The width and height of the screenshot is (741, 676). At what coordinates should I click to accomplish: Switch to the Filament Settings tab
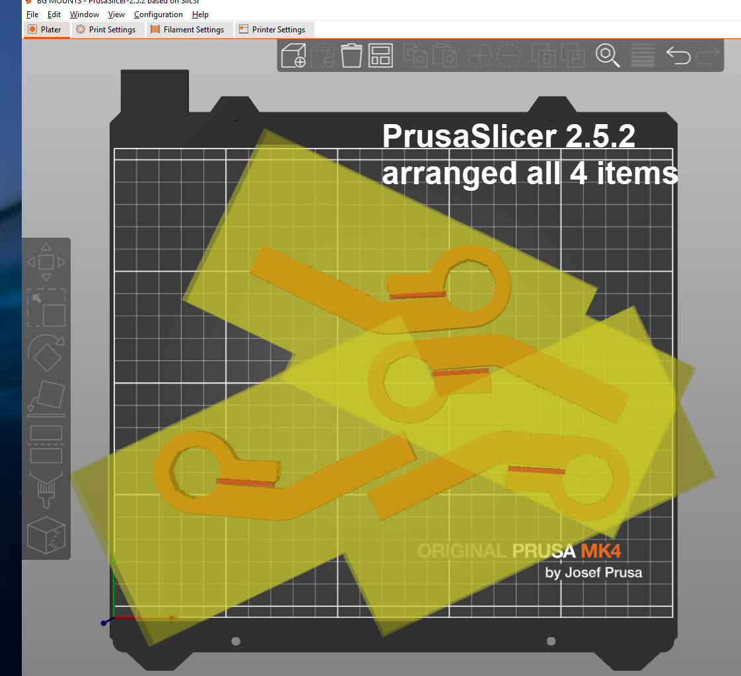click(x=190, y=29)
